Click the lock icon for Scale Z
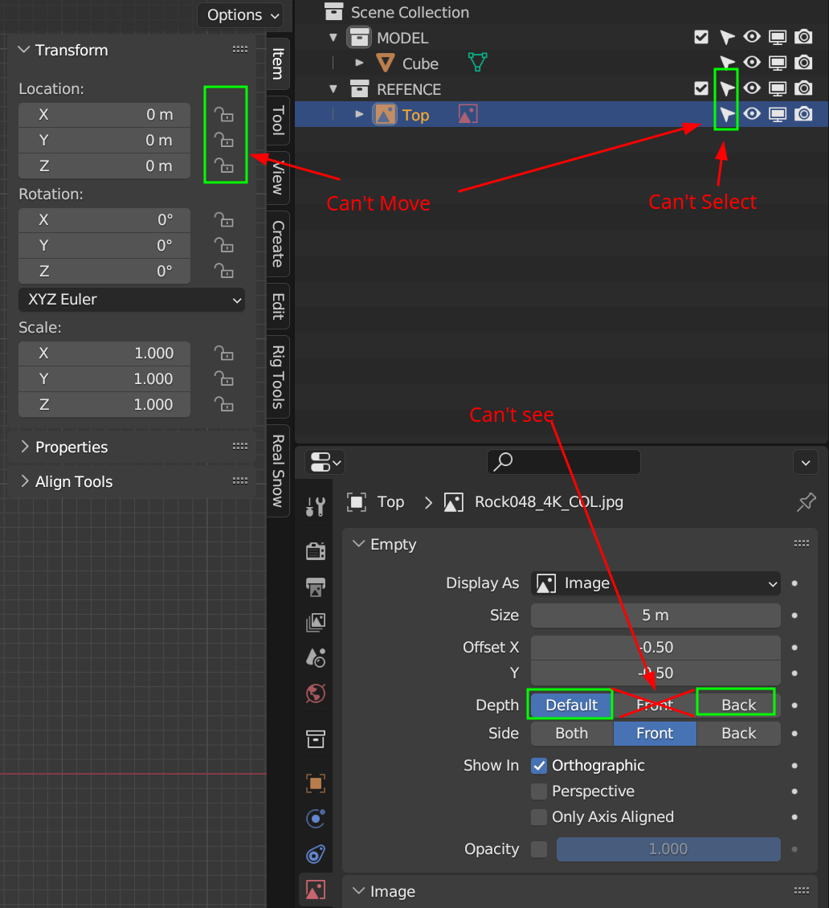The image size is (829, 908). (x=224, y=404)
